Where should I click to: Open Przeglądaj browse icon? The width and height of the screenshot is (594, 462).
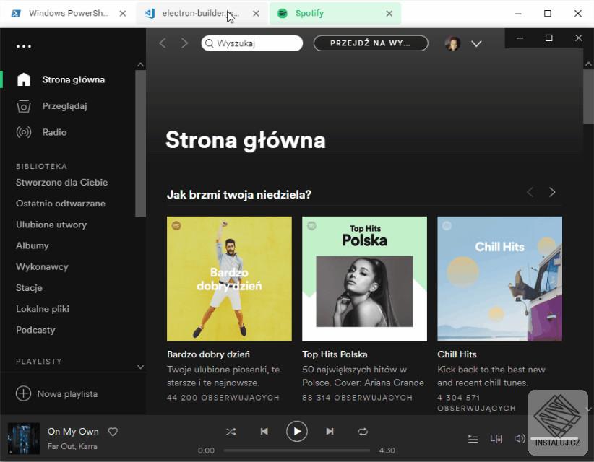[24, 106]
